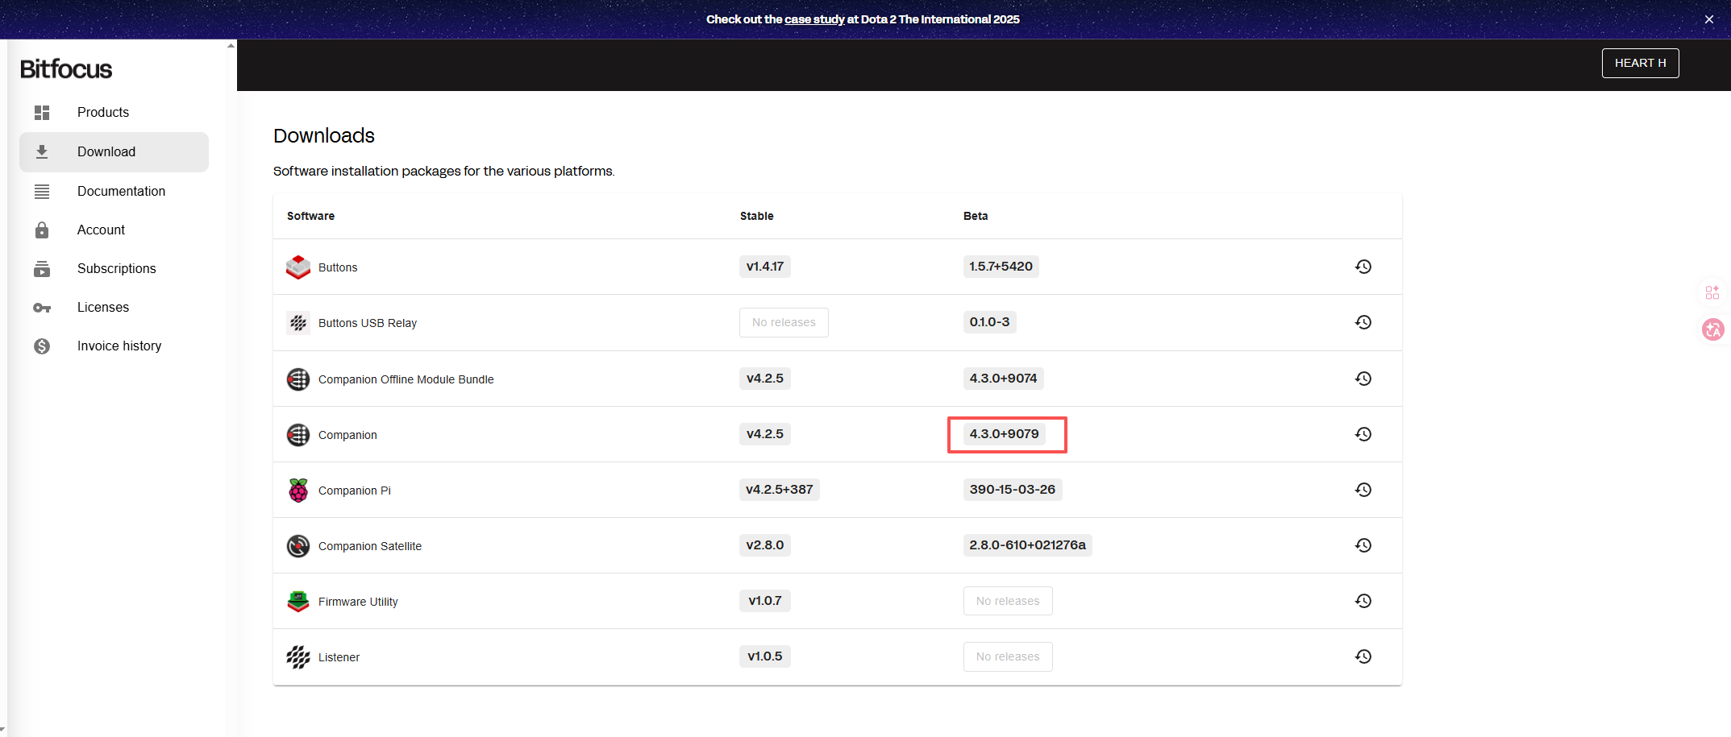Click the HEART H account button
Viewport: 1731px width, 737px height.
1640,63
